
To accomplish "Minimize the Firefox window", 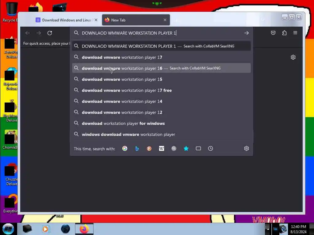I will pyautogui.click(x=285, y=17).
